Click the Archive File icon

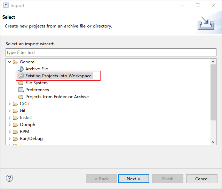click(21, 69)
